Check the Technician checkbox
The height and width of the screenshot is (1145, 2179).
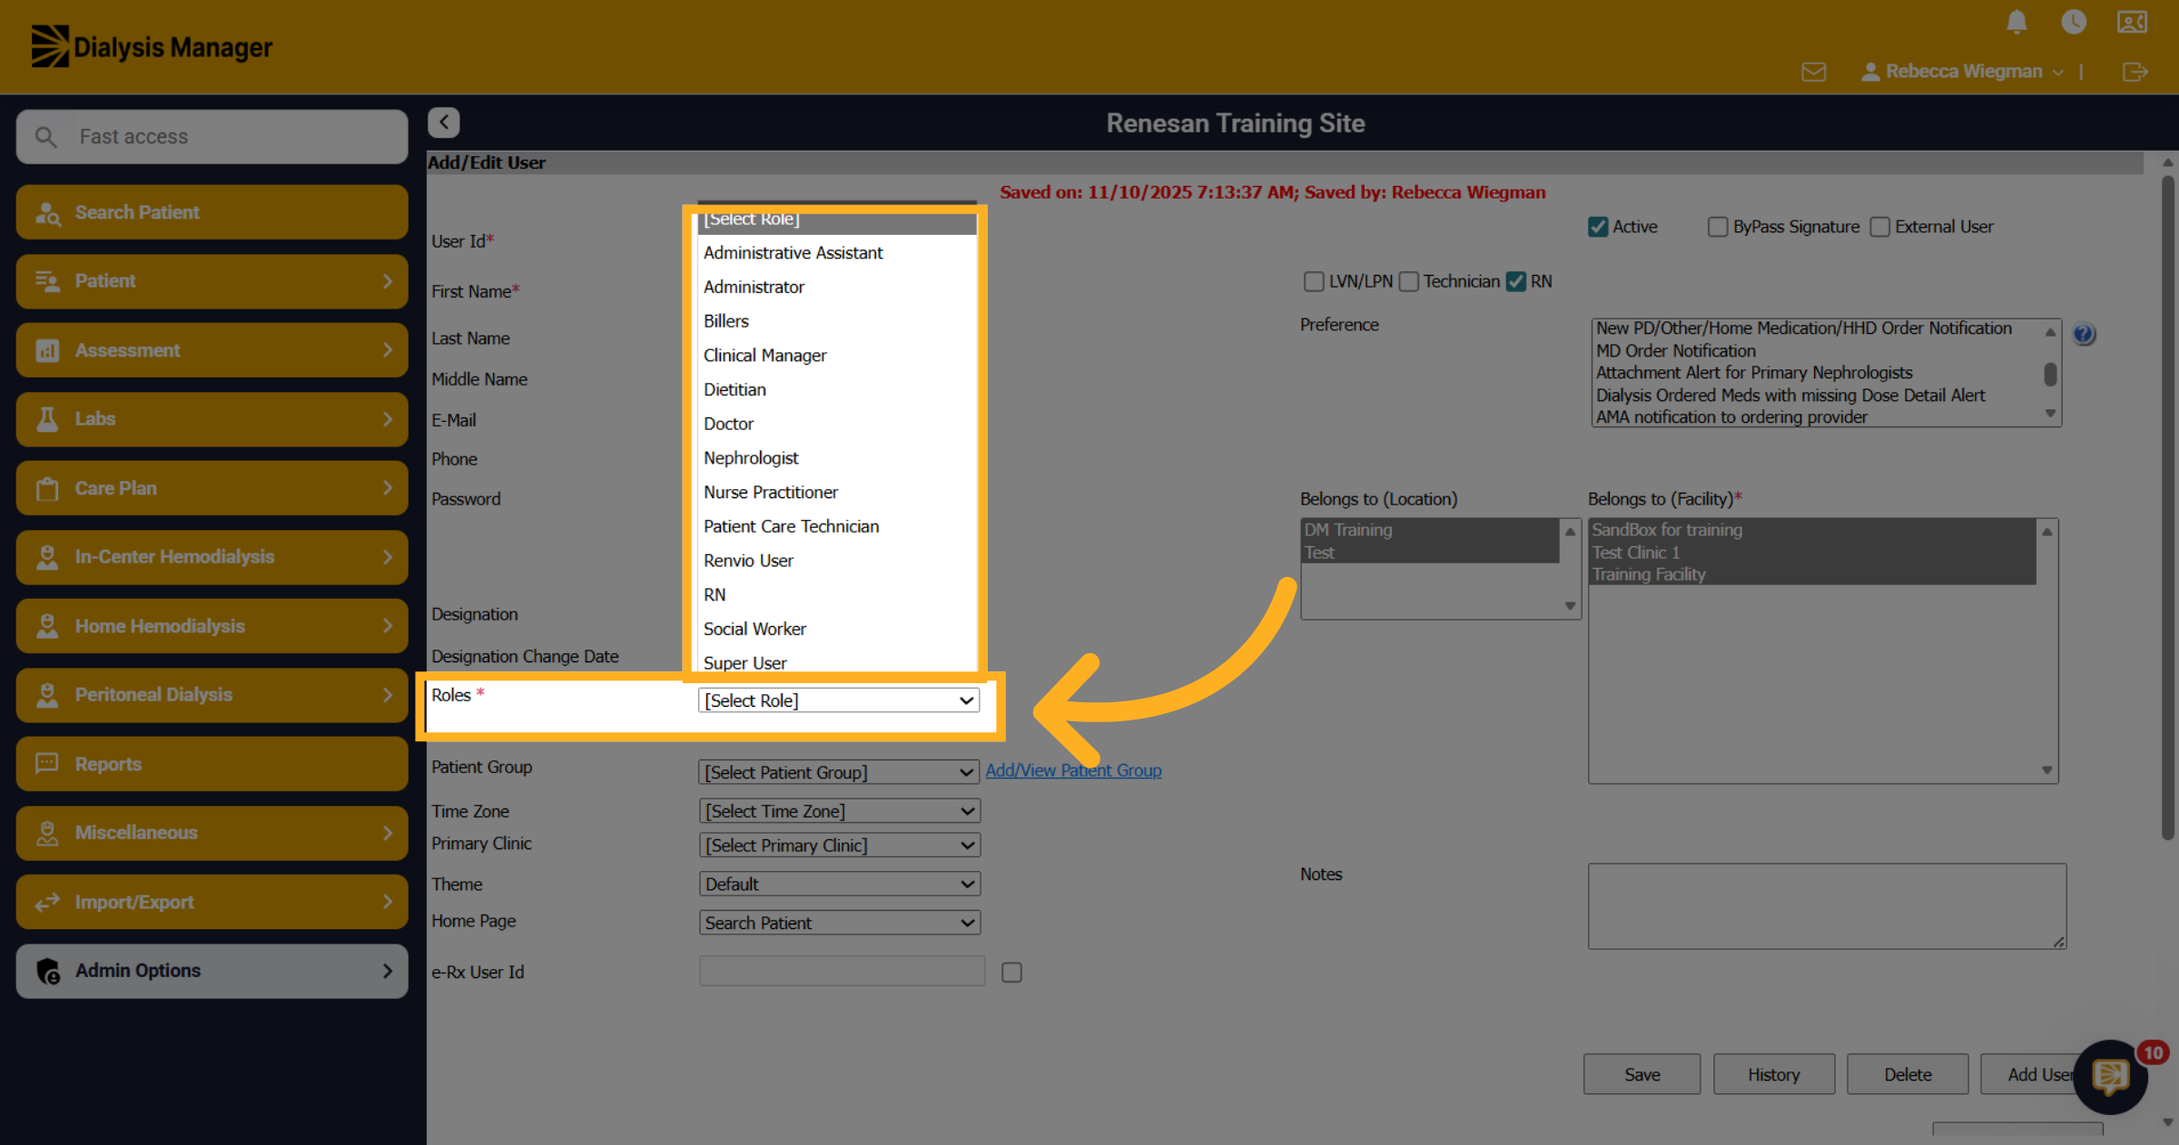point(1408,281)
